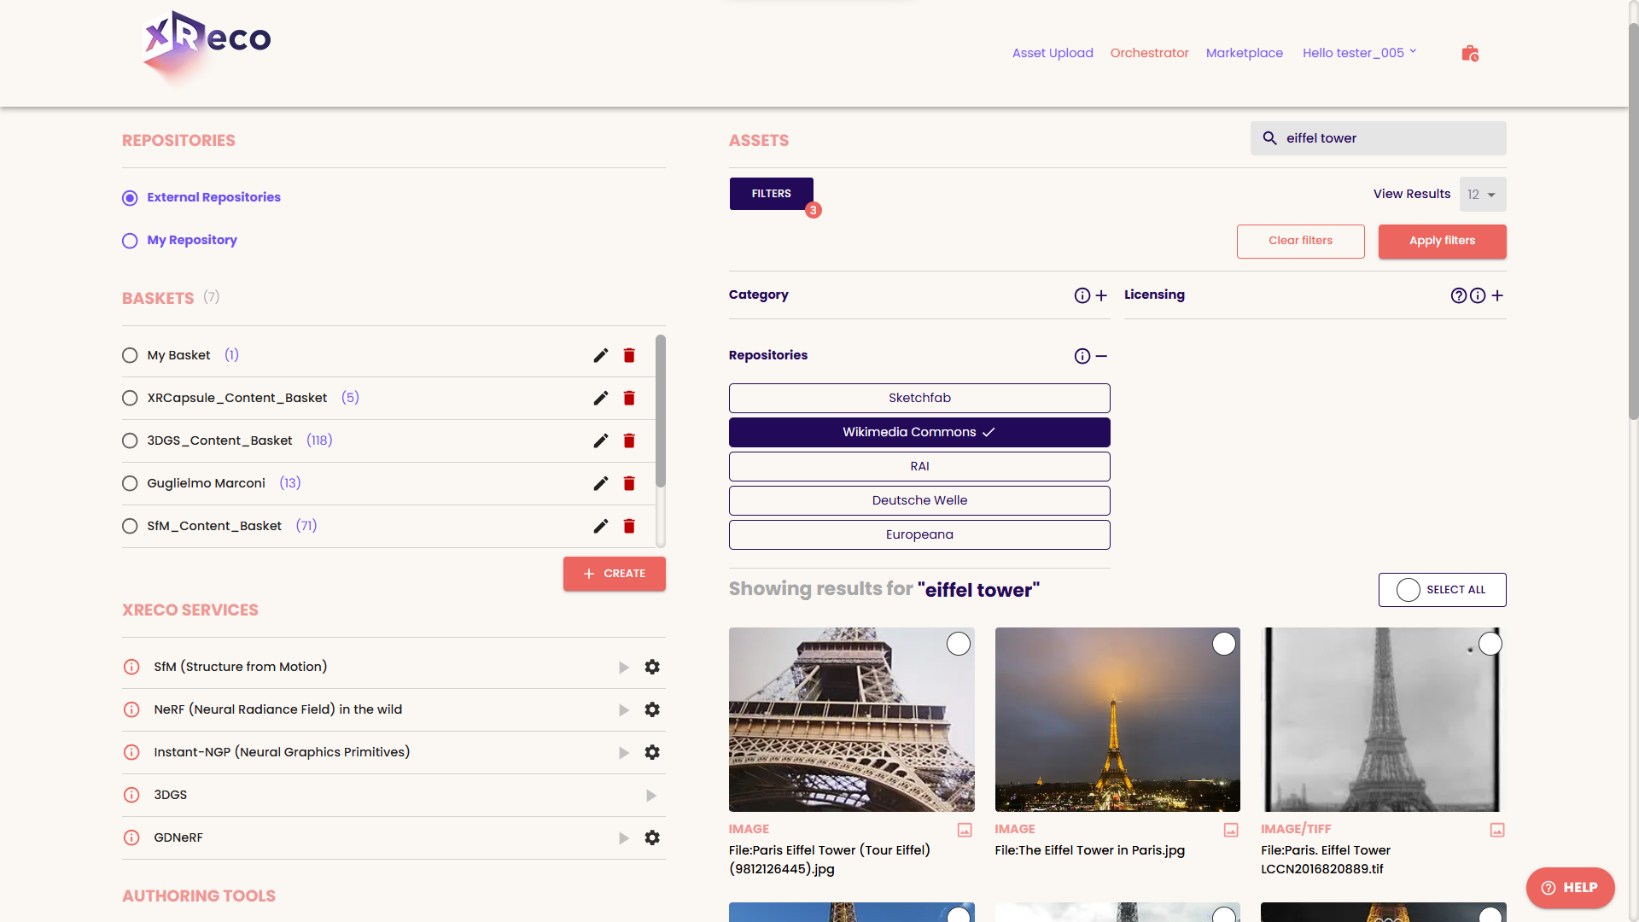
Task: Click the Licensing help question mark icon
Action: [1458, 295]
